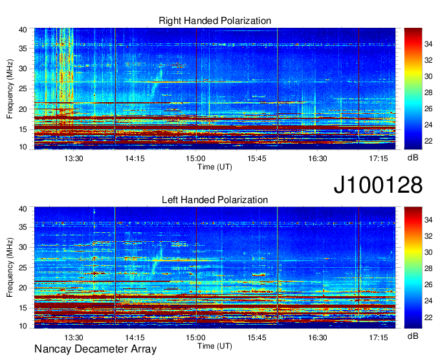Viewport: 440px width, 357px height.
Task: Click the 22 dB tick on upper colorbar
Action: (x=428, y=141)
